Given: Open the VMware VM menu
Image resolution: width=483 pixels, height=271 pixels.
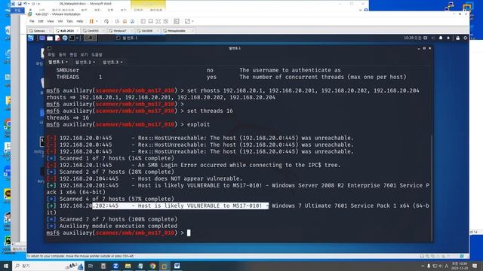Looking at the screenshot, I should [60, 21].
